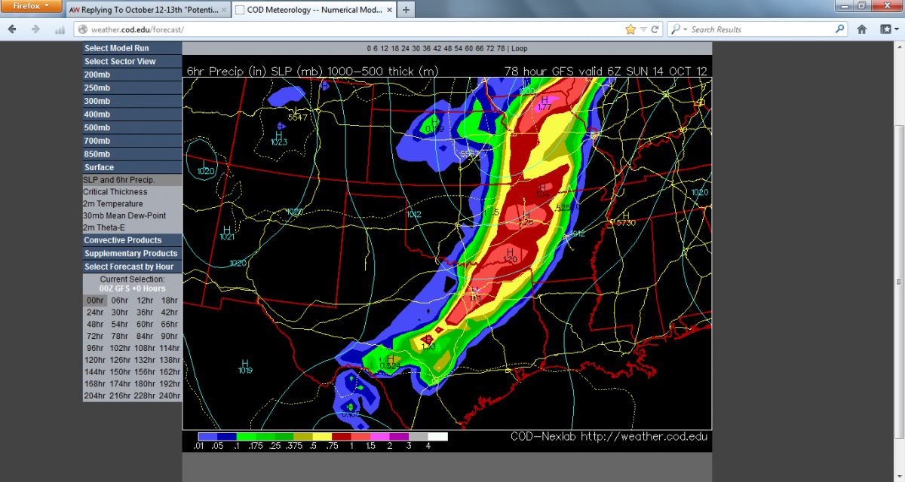
Task: Open the bookmarks toolbar menu icon
Action: pos(887,29)
